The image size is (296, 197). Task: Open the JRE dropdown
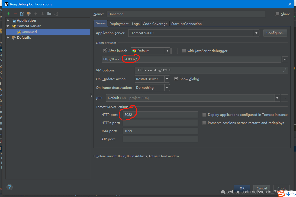tap(277, 98)
